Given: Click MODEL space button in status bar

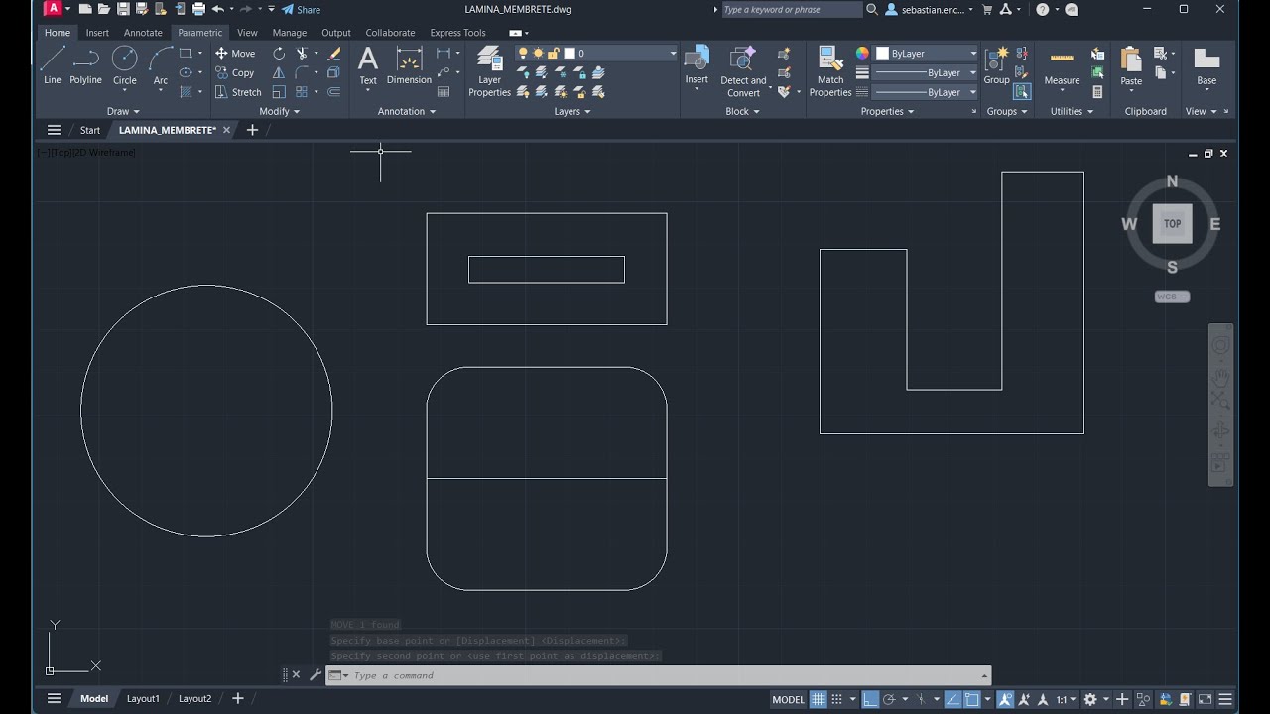Looking at the screenshot, I should pyautogui.click(x=788, y=699).
